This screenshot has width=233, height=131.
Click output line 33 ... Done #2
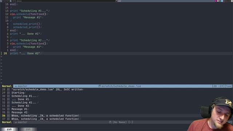[20, 106]
